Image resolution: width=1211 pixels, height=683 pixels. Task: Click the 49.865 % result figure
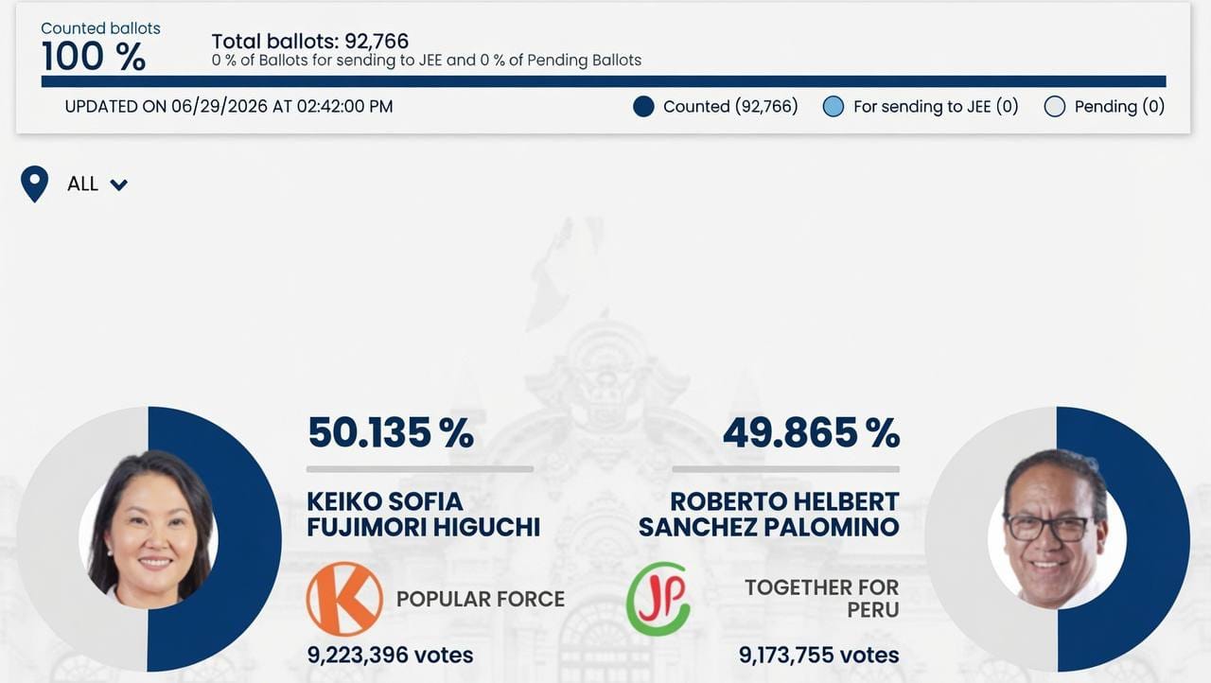812,432
